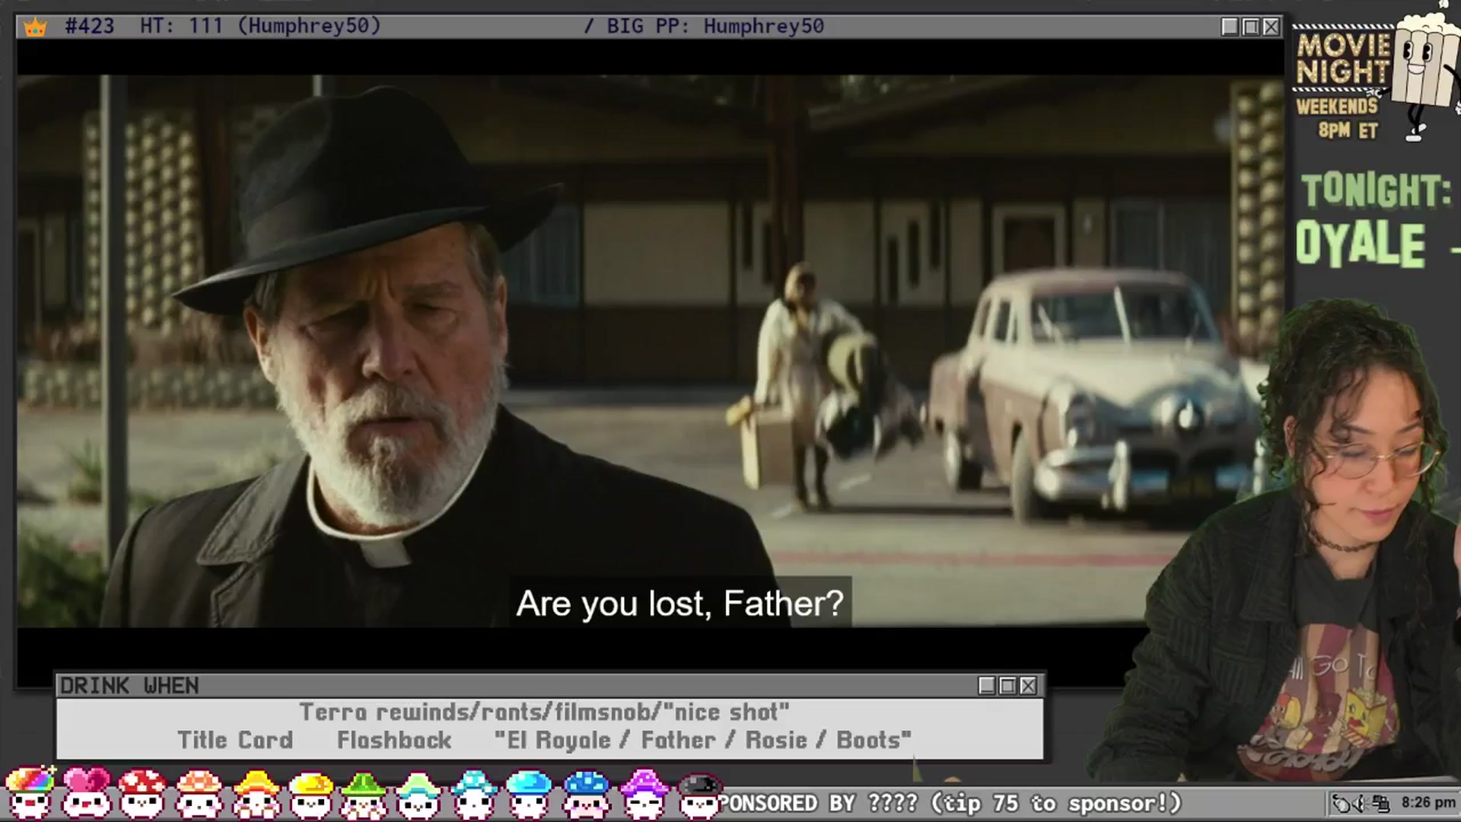Click the orange crown icon in the title bar
1461x822 pixels.
[x=35, y=27]
